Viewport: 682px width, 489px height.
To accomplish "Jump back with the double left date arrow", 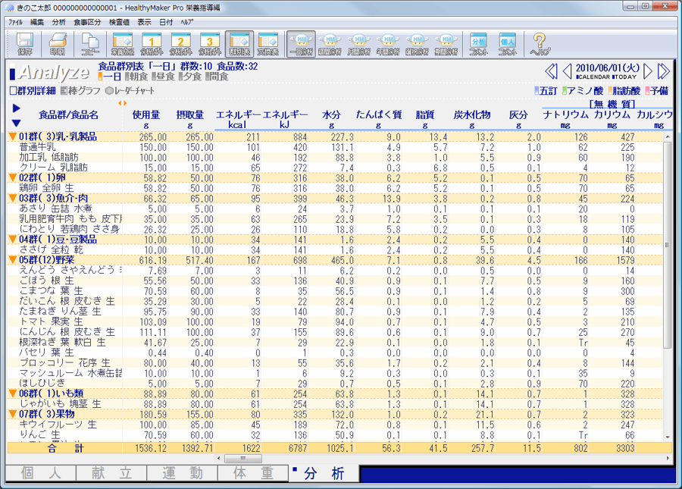I will coord(551,71).
